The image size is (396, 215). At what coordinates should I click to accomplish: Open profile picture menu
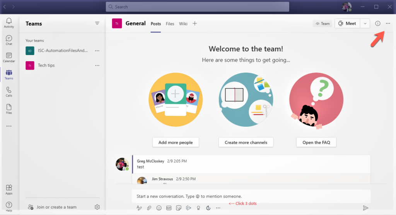pyautogui.click(x=346, y=7)
